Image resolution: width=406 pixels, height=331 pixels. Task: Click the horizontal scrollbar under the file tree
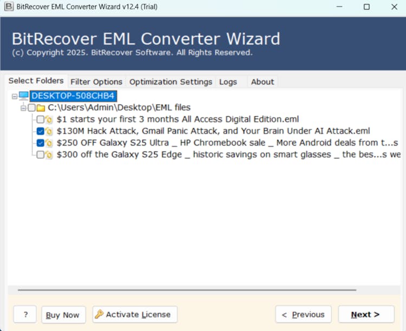pos(187,290)
